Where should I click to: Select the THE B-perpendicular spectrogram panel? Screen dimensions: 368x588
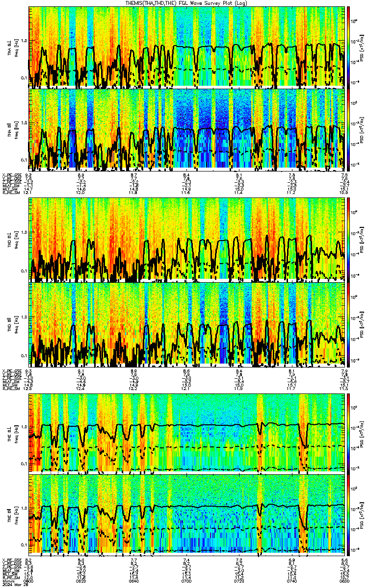pos(186,433)
